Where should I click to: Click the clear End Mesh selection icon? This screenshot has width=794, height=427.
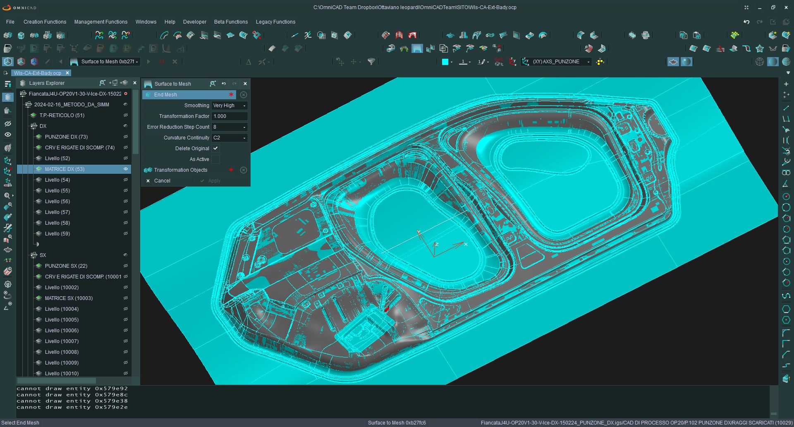click(x=244, y=95)
